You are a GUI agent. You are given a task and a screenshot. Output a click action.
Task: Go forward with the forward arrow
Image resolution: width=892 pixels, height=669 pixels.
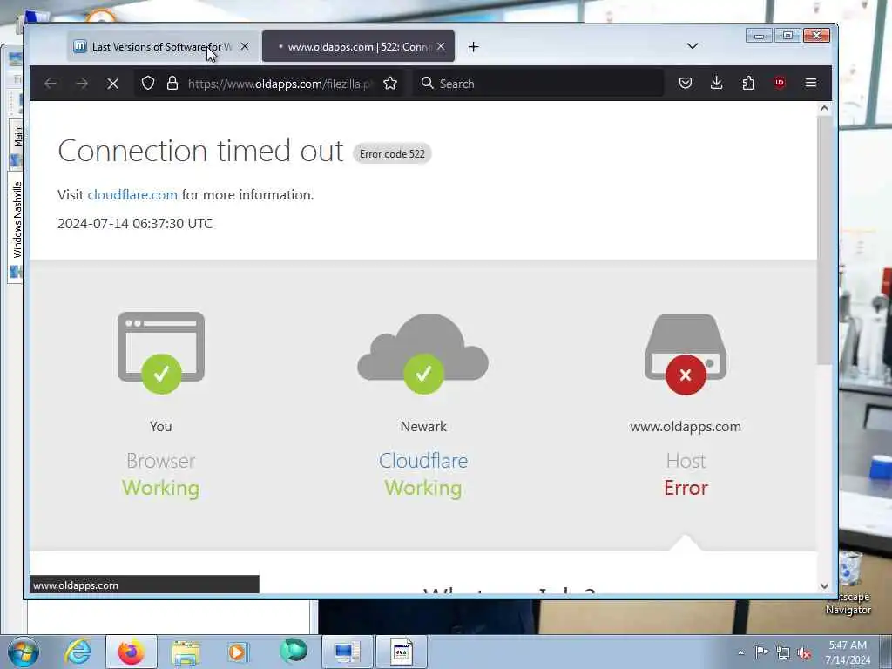(x=82, y=84)
